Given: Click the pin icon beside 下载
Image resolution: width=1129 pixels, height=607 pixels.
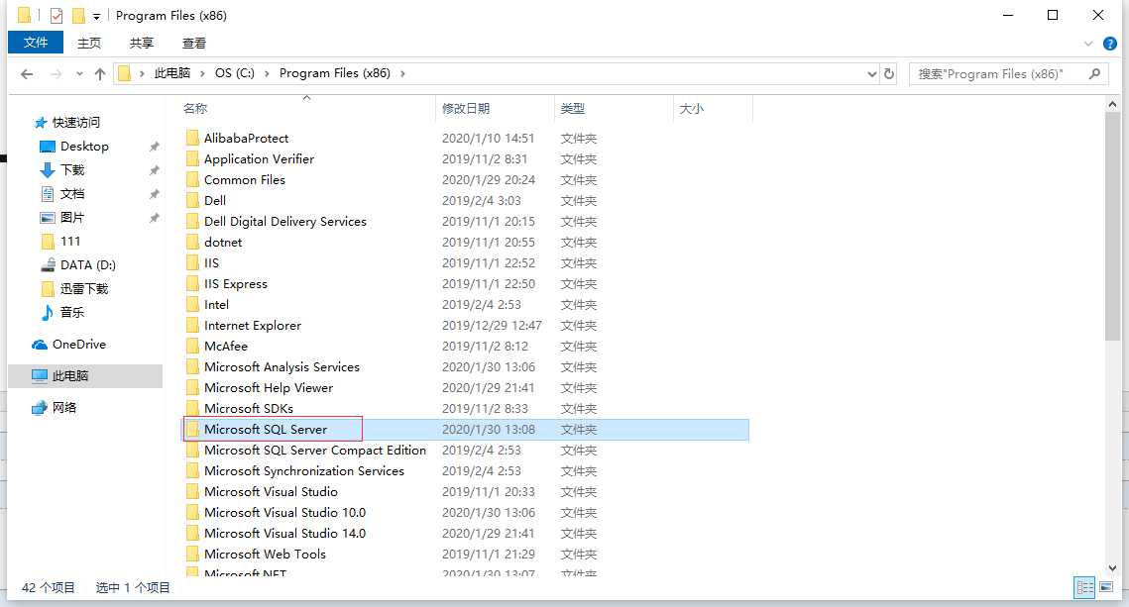Looking at the screenshot, I should click(x=154, y=170).
